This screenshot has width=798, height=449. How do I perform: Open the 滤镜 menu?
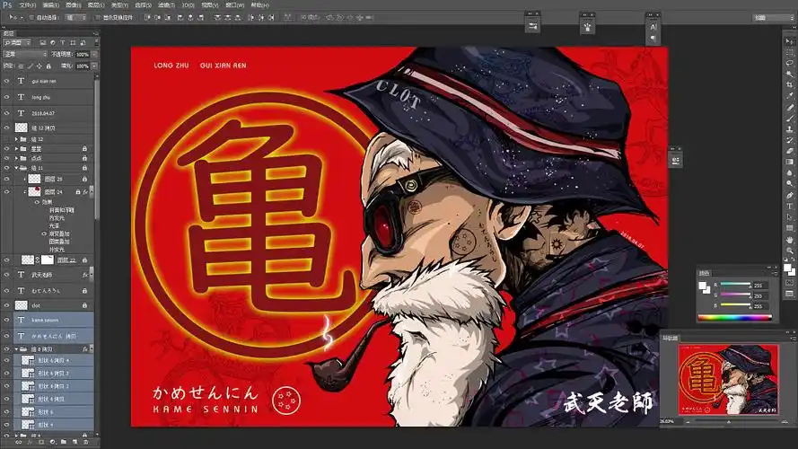click(x=166, y=5)
